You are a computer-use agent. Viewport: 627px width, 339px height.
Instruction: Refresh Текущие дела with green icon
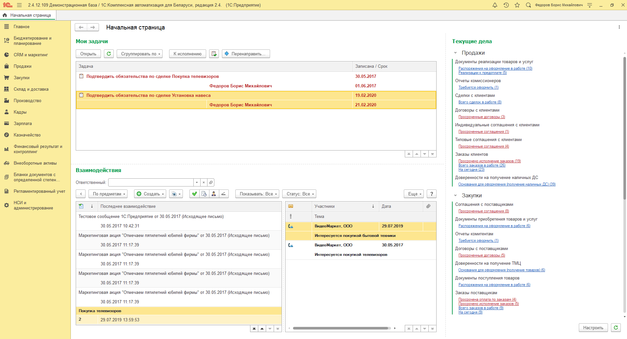616,328
